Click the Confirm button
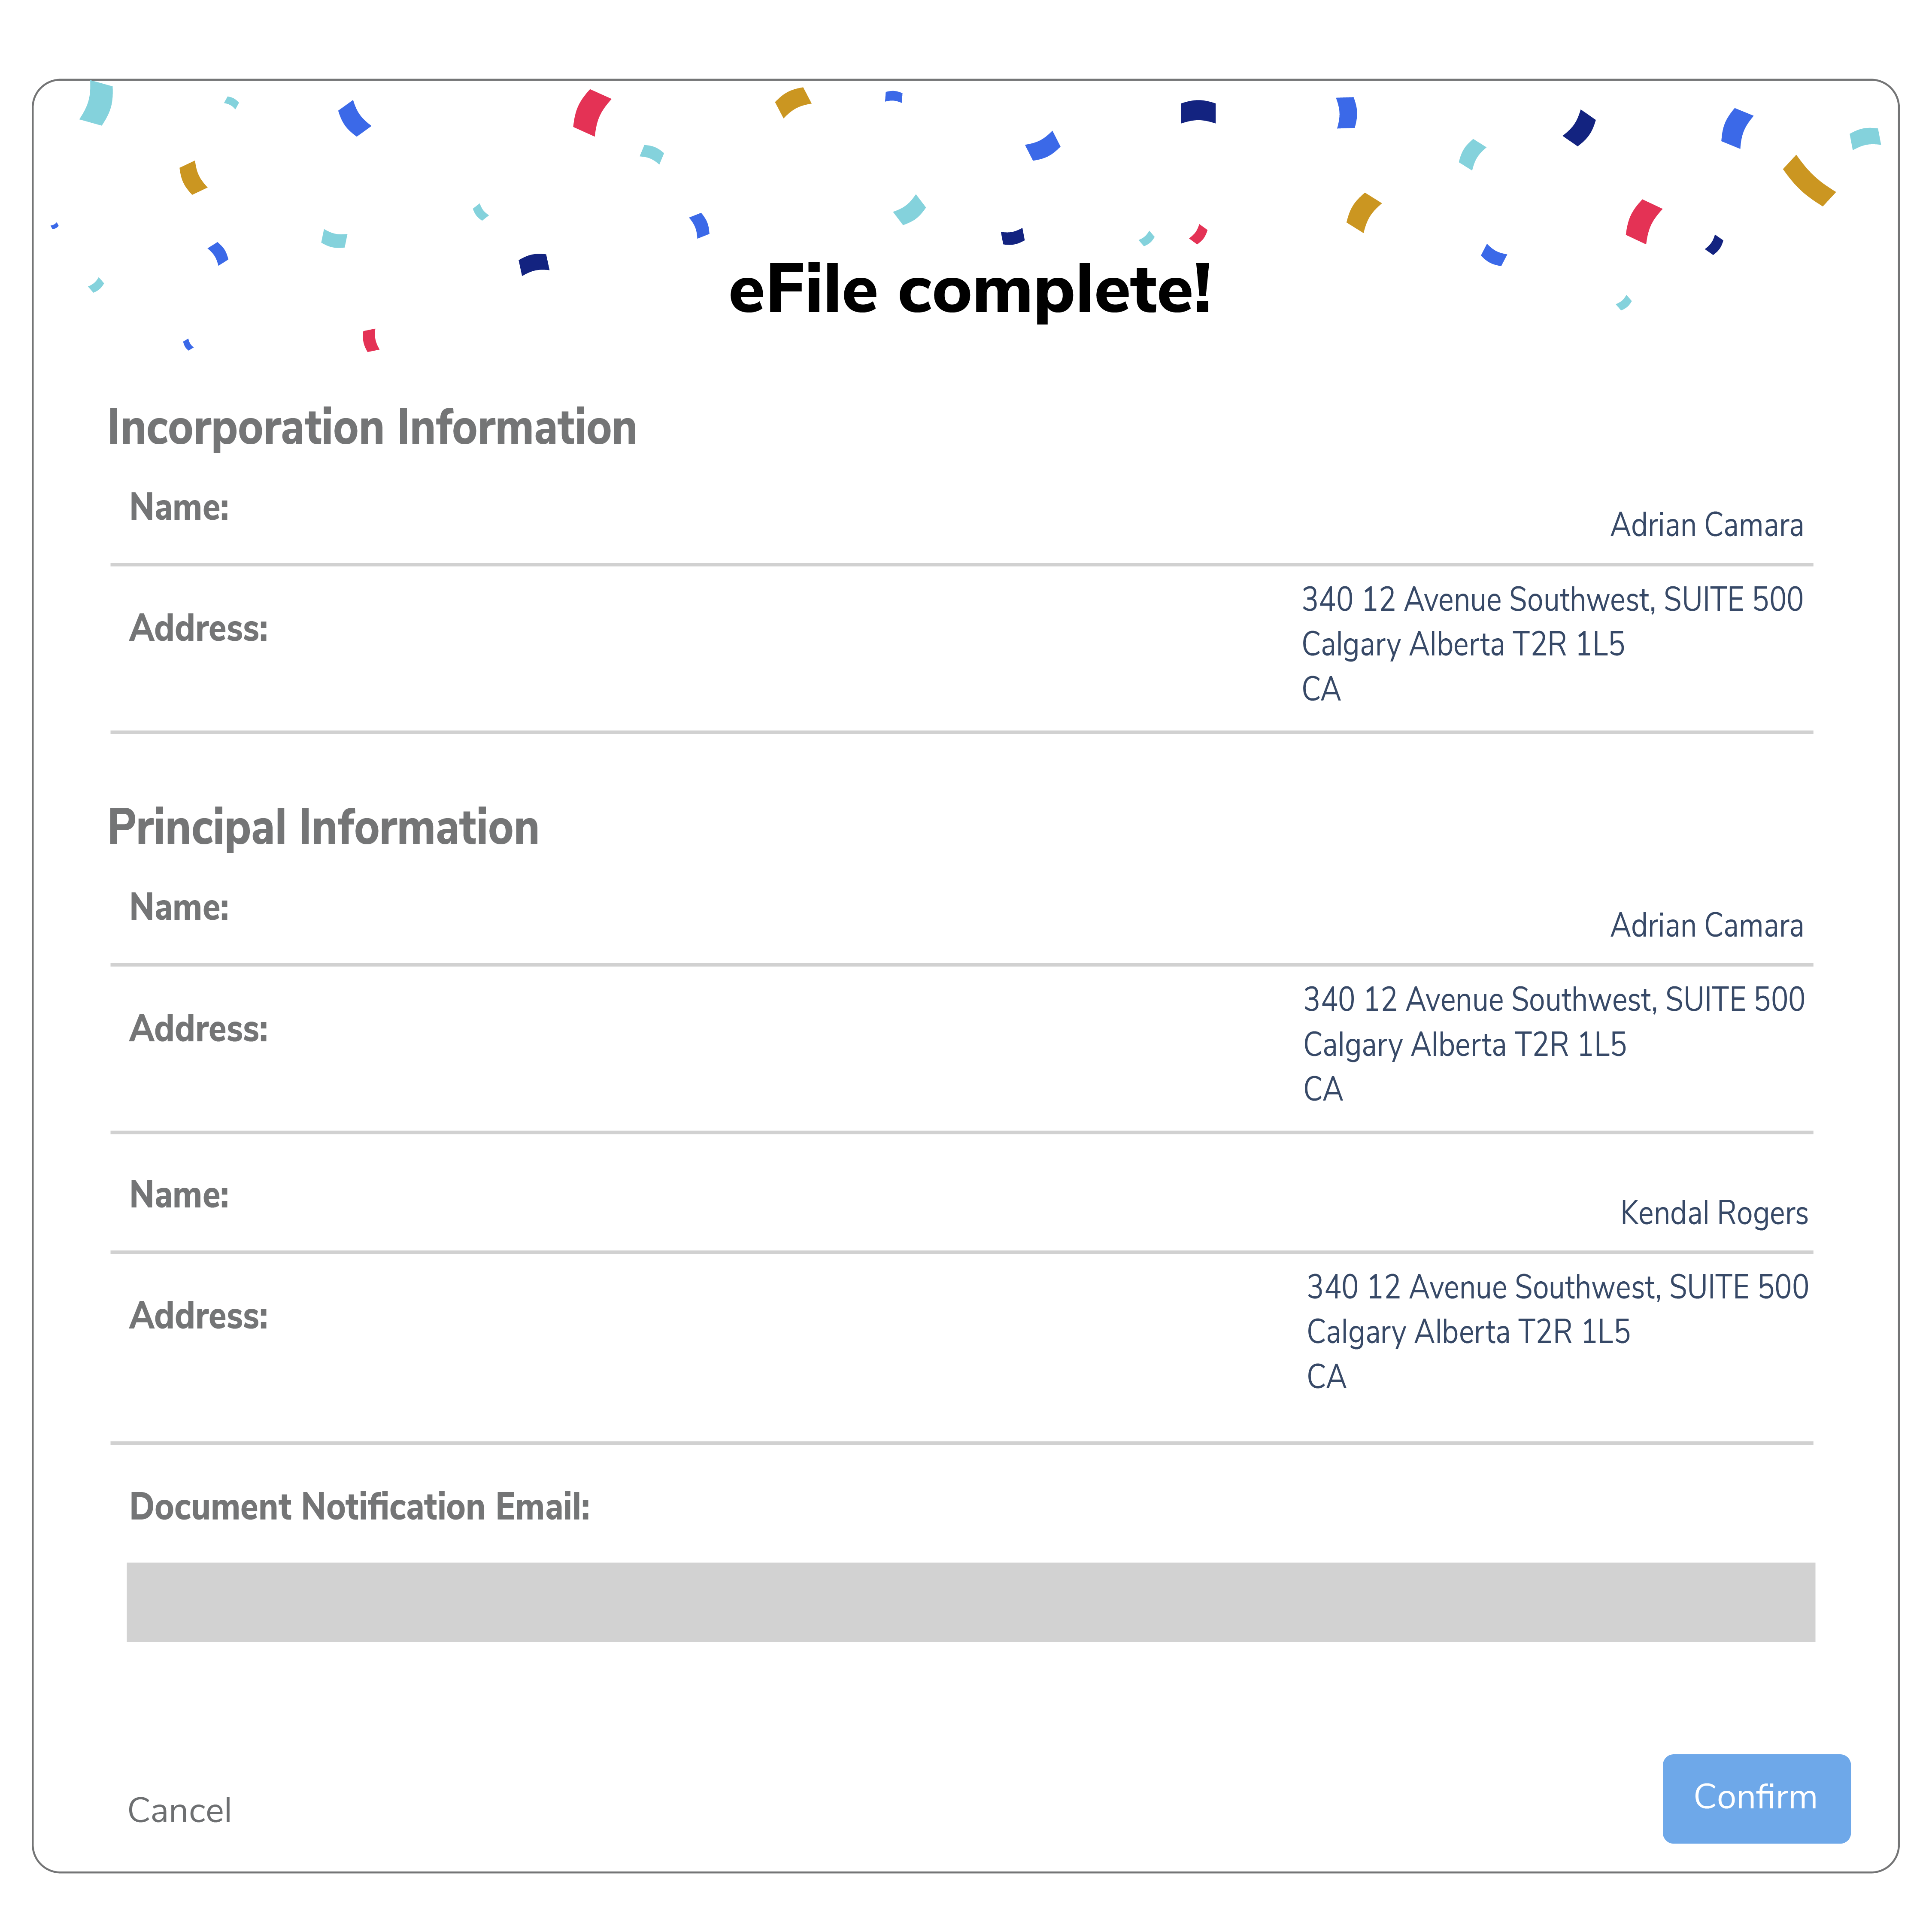Screen dimensions: 1932x1932 (1755, 1797)
